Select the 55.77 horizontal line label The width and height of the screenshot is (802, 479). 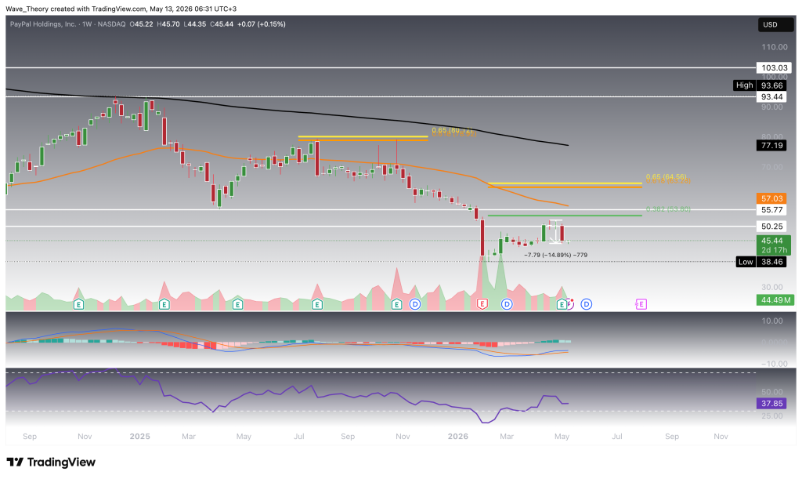(771, 210)
